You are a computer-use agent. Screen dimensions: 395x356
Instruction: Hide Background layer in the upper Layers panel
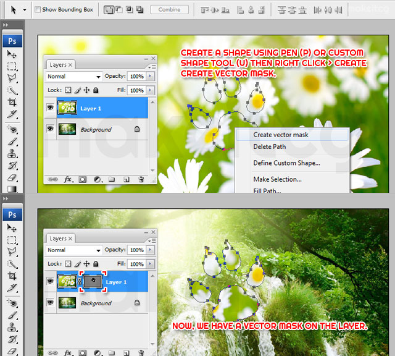pos(51,129)
